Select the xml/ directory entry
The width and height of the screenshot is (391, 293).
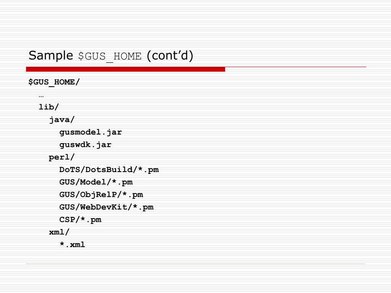(x=59, y=232)
